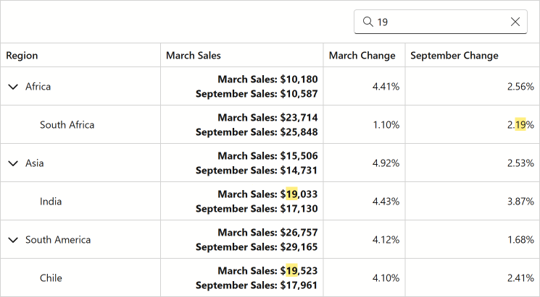The image size is (540, 297).
Task: Clear the search box with X
Action: tap(515, 22)
